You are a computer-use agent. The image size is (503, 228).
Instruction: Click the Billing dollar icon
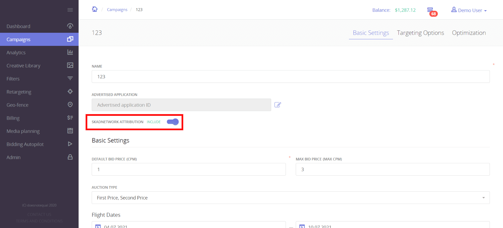click(x=70, y=118)
